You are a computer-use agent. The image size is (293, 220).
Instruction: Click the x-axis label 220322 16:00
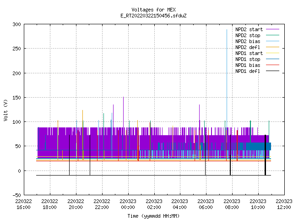tap(23, 204)
